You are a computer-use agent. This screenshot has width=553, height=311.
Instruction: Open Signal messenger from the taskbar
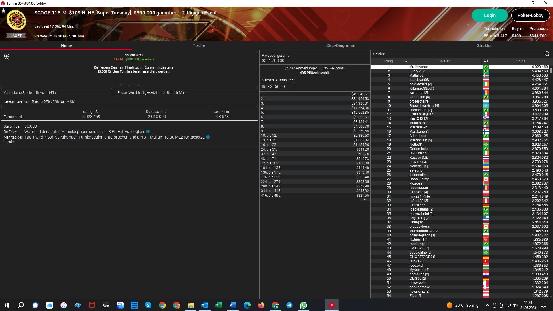click(x=35, y=305)
